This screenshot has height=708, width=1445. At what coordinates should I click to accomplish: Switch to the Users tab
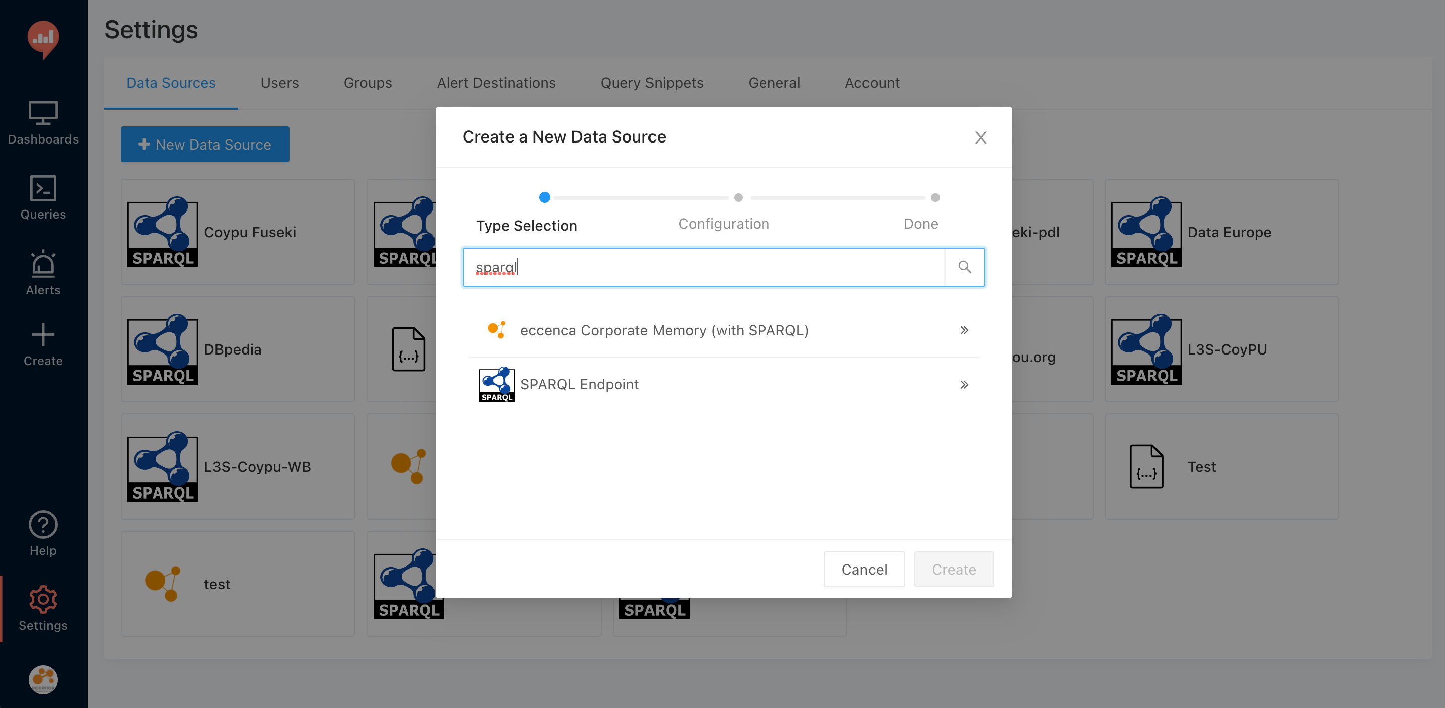point(279,83)
